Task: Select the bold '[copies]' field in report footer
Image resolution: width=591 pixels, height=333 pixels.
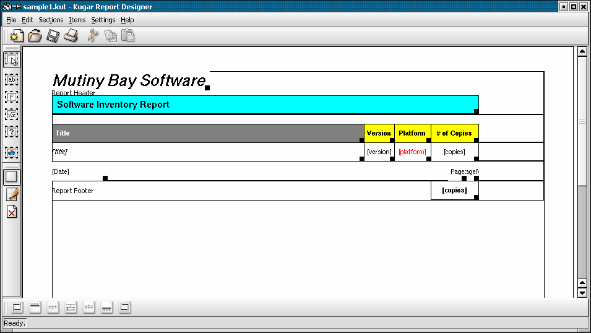Action: pos(455,191)
